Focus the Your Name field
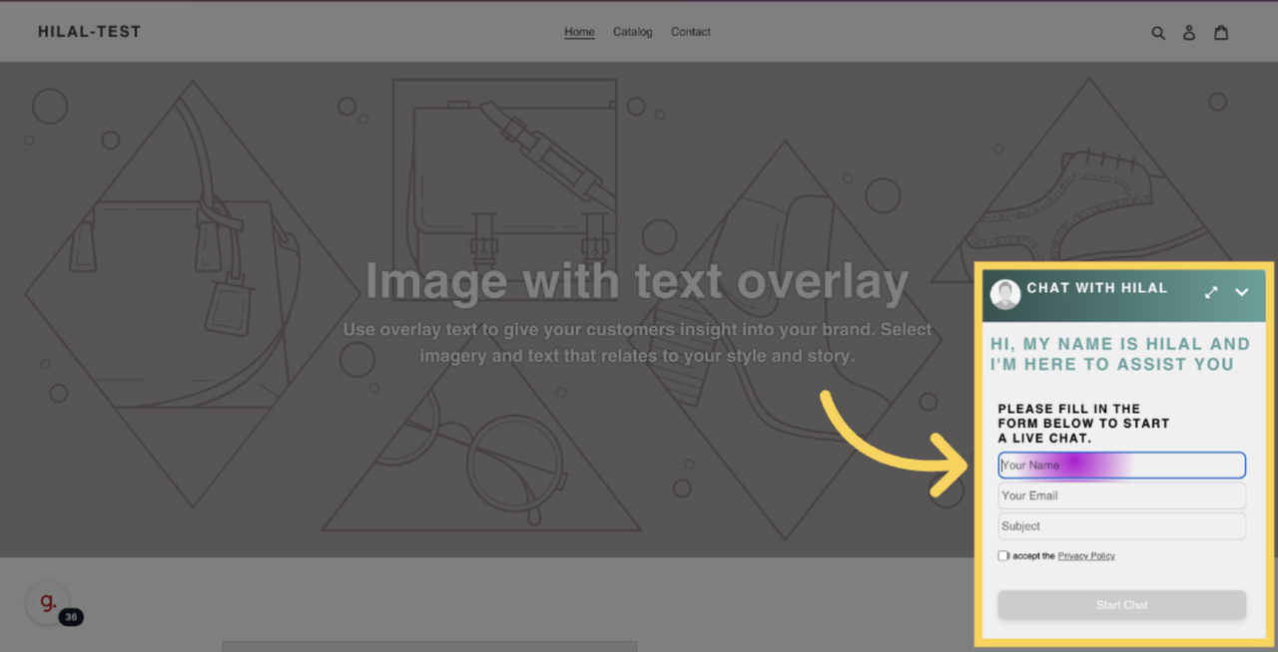This screenshot has height=652, width=1278. tap(1121, 465)
